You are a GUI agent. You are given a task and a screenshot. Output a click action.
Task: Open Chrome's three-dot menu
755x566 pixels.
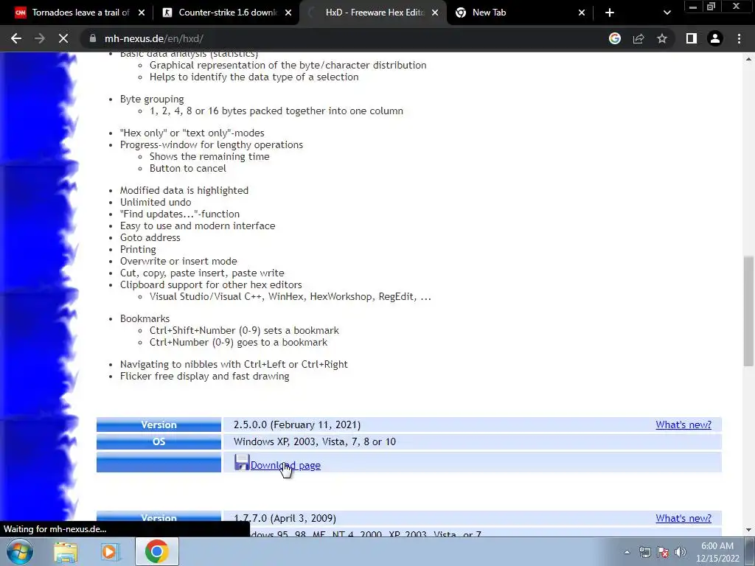tap(739, 38)
